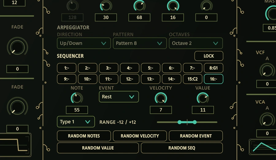The image size is (276, 160).
Task: Select sequencer step 15:C2
Action: [193, 79]
